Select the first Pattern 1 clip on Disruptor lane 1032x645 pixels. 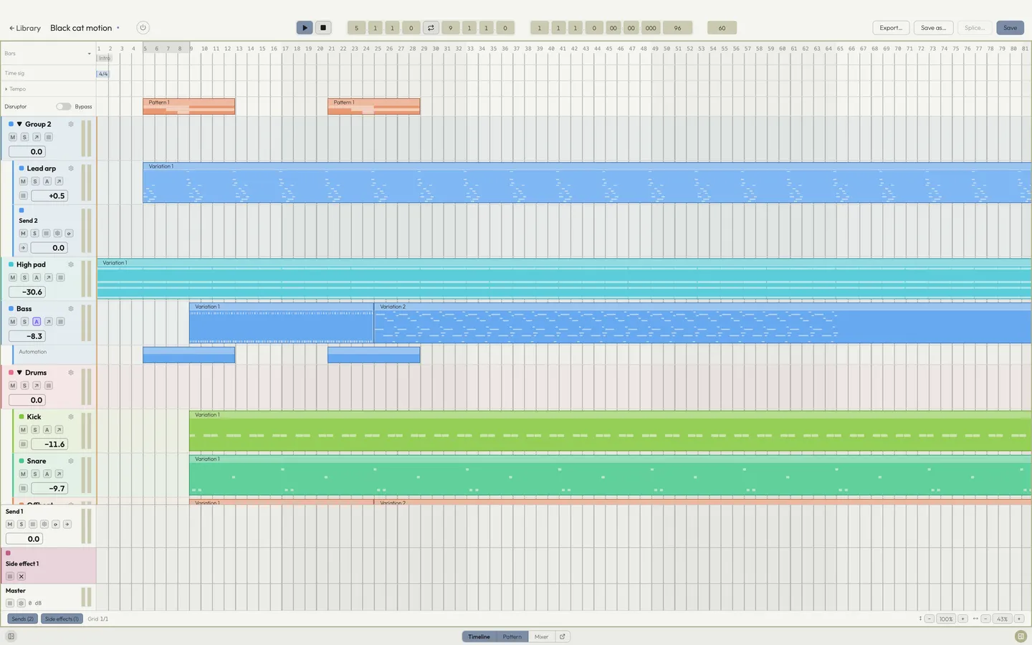click(189, 107)
